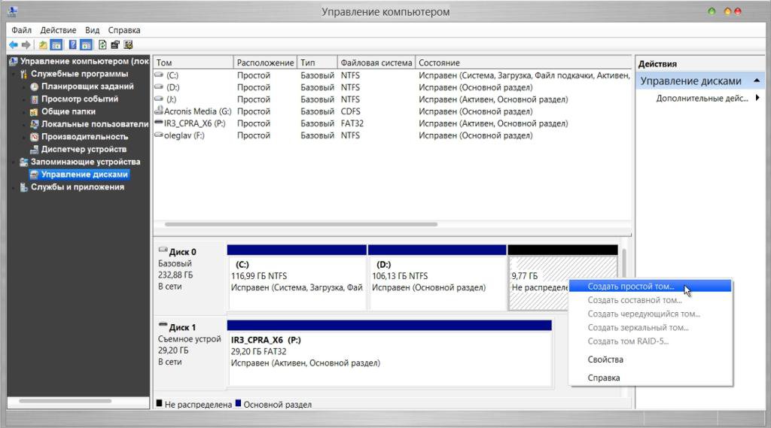Click the rightmost settings list toolbar icon
Viewport: 771px width, 428px height.
(128, 45)
